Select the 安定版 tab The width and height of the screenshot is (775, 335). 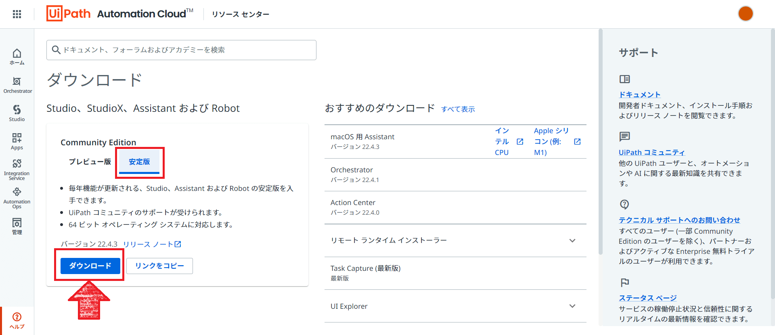(x=139, y=161)
